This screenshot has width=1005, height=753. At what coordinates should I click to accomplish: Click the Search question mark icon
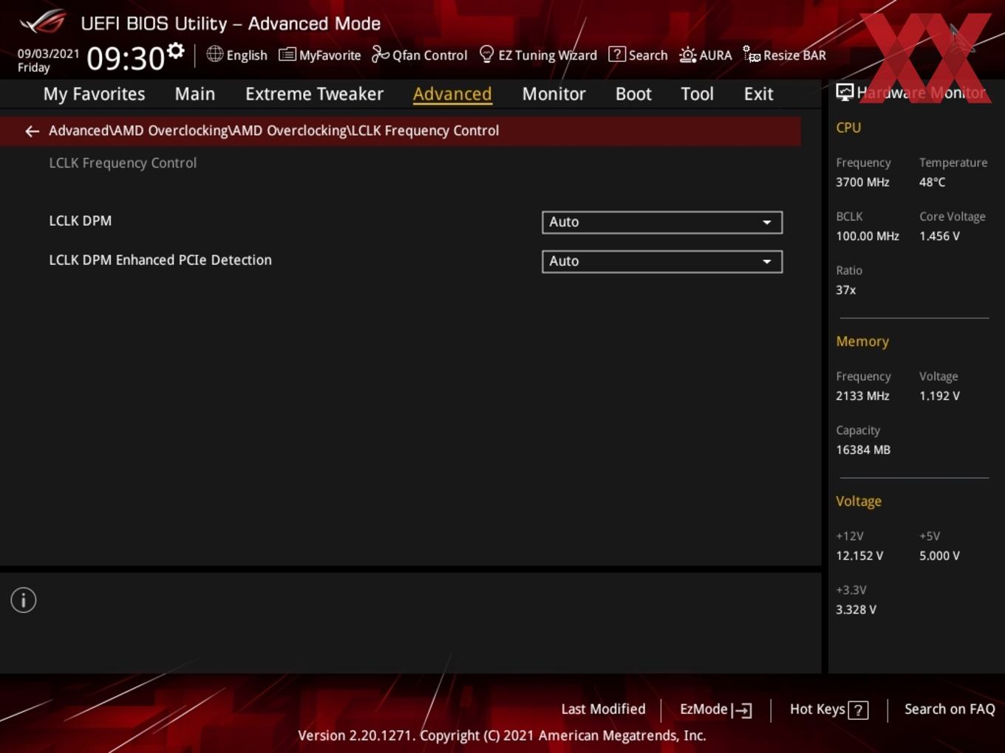[x=616, y=55]
